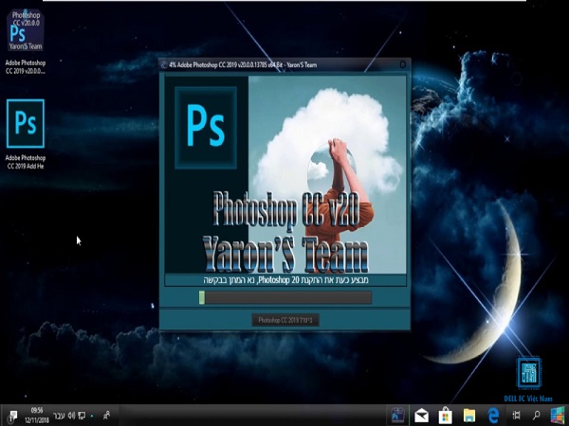Open the volume speaker control
This screenshot has width=569, height=426.
pyautogui.click(x=71, y=416)
